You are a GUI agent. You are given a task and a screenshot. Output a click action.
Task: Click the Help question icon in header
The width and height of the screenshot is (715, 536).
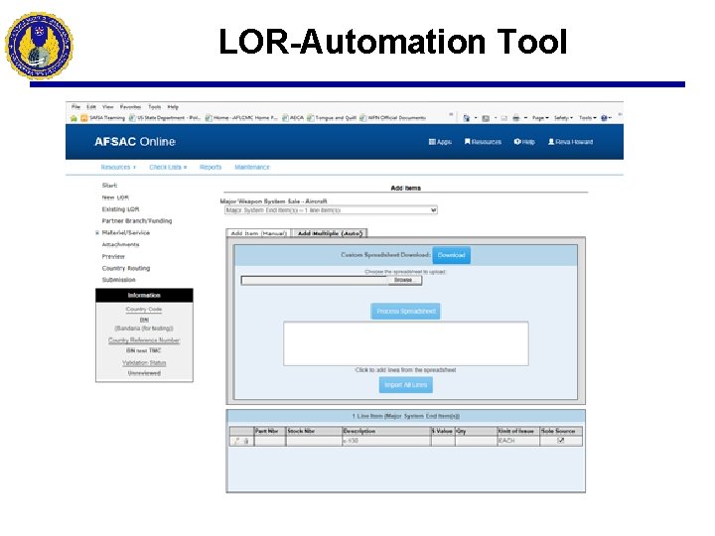click(517, 142)
